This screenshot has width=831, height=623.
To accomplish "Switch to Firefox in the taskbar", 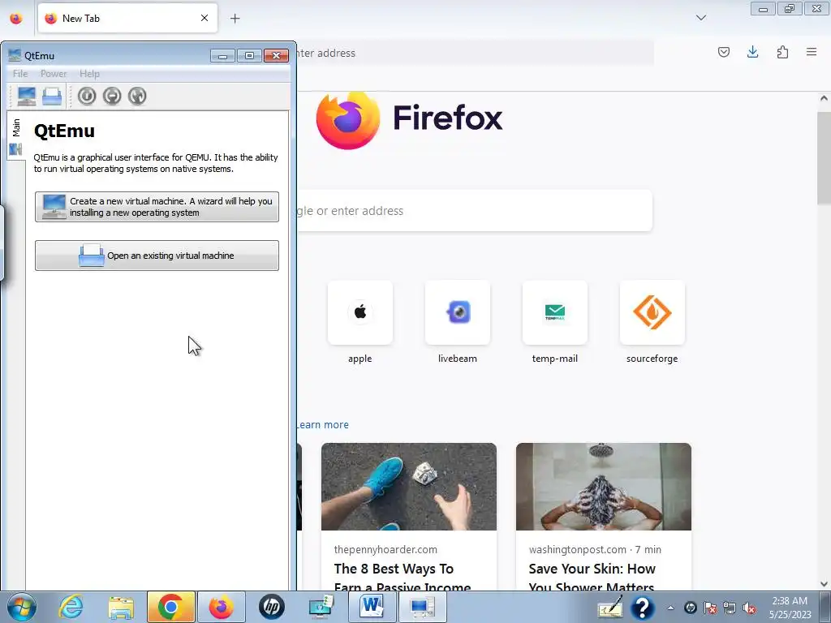I will click(222, 607).
